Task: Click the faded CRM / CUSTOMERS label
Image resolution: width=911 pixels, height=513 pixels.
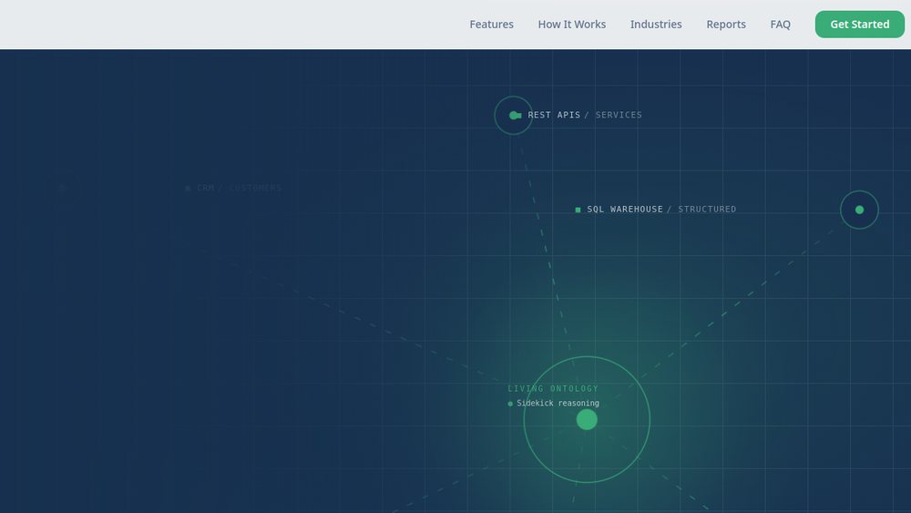Action: (239, 188)
